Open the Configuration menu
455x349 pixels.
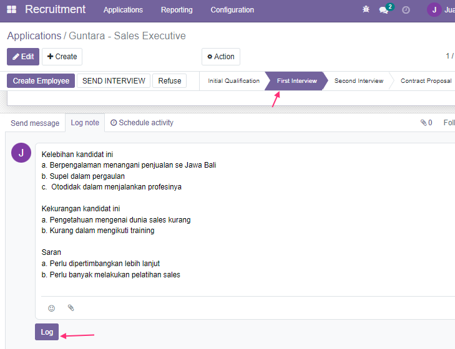coord(232,10)
